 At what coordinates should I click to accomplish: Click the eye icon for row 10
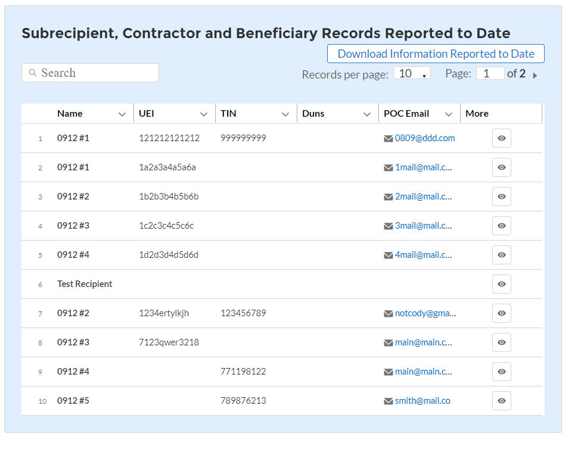coord(501,401)
